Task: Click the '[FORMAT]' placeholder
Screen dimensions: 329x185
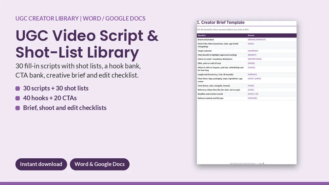Action: pos(252,74)
